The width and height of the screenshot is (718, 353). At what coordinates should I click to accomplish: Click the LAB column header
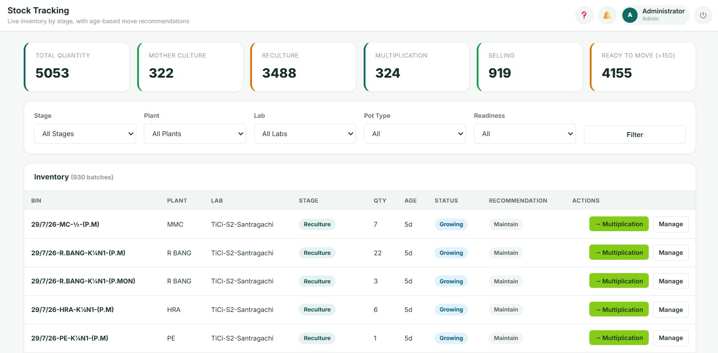(217, 201)
